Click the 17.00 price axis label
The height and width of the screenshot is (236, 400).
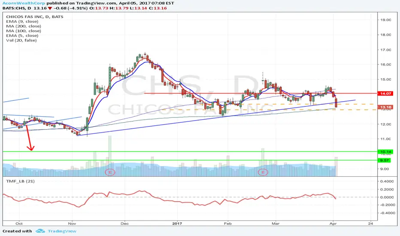[x=385, y=50]
